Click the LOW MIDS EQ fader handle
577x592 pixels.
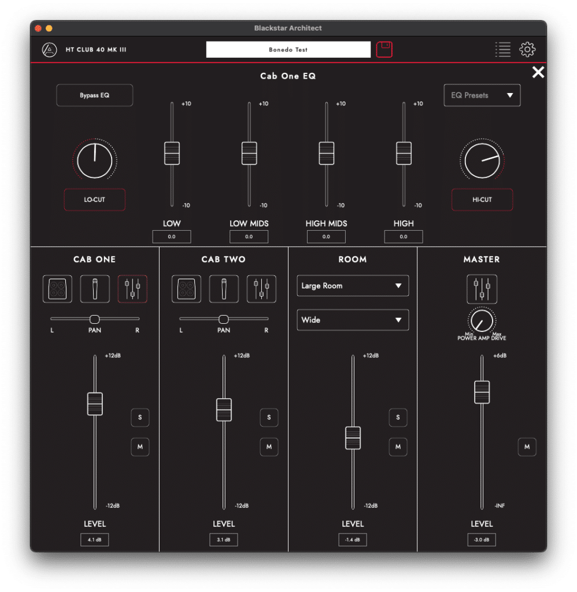tap(249, 153)
